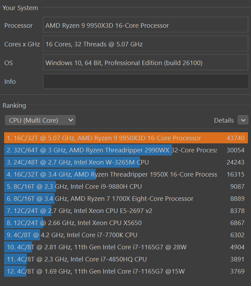
Task: Open the CPU (Multi Core) ranking dropdown
Action: (x=40, y=120)
